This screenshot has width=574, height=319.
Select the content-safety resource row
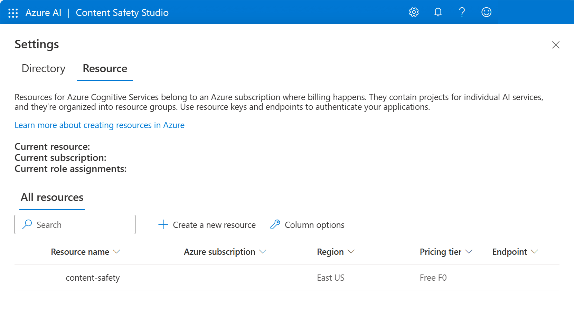[x=93, y=278]
